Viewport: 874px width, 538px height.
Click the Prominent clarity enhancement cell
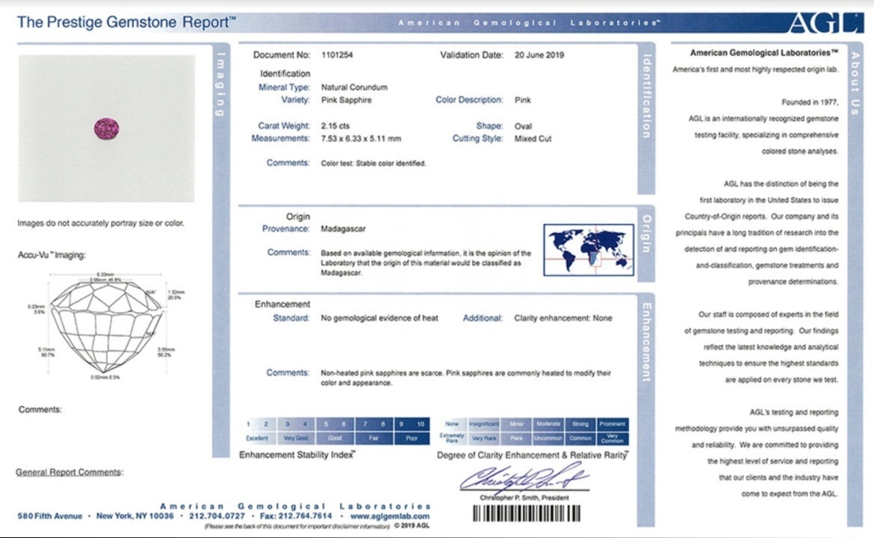(x=613, y=424)
